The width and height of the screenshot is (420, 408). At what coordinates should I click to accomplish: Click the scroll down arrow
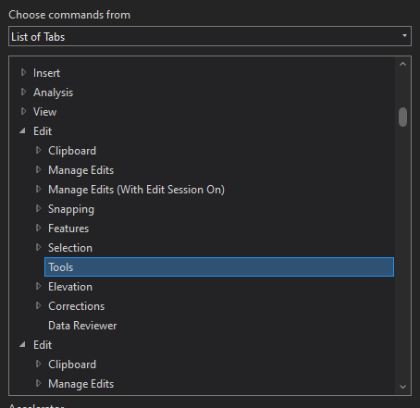click(402, 387)
